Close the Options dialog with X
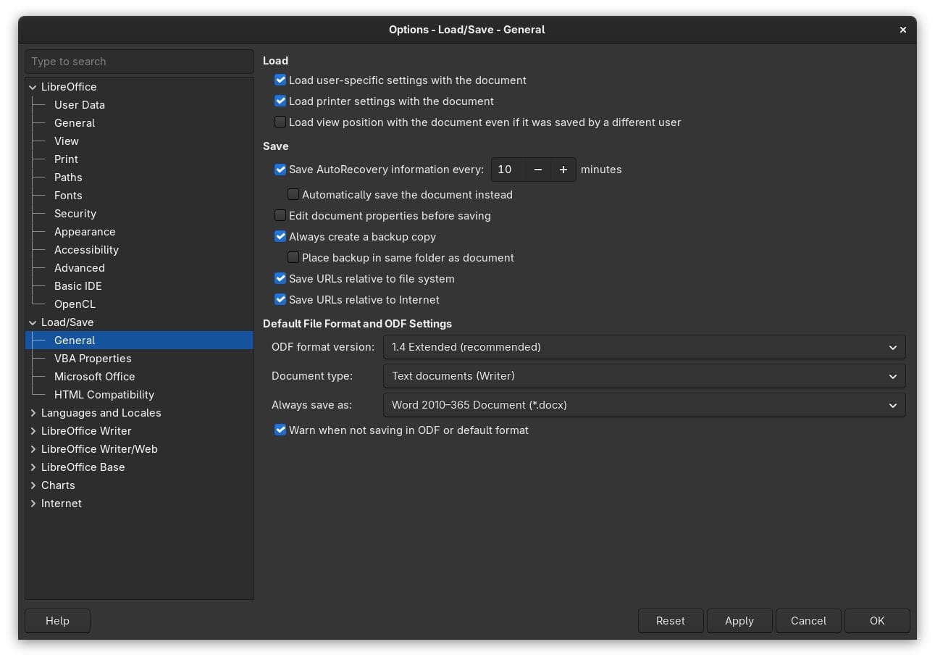Screen dimensions: 935x660 (x=902, y=30)
